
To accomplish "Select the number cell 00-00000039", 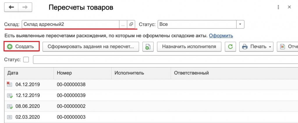I will (x=71, y=95).
